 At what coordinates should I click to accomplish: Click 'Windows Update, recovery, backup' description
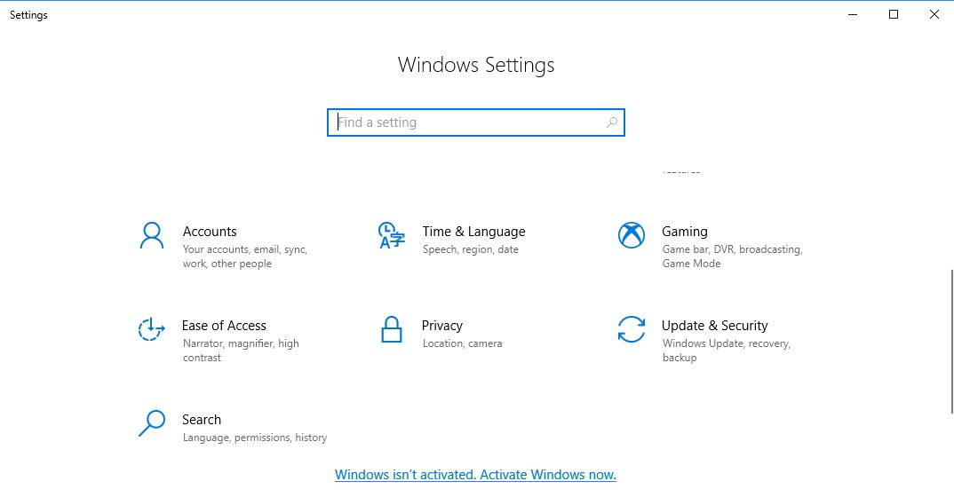[x=726, y=351]
